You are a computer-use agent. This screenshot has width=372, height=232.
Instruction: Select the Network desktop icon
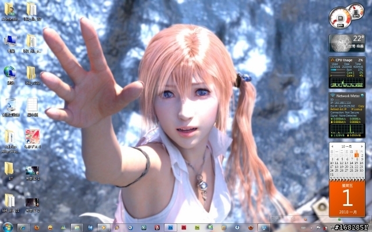(10, 75)
